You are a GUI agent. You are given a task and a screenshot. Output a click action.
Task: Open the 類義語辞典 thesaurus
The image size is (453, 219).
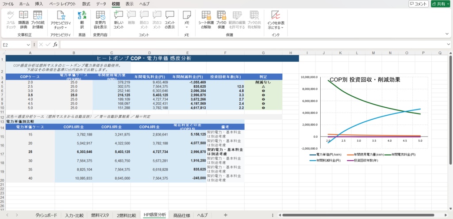point(23,20)
